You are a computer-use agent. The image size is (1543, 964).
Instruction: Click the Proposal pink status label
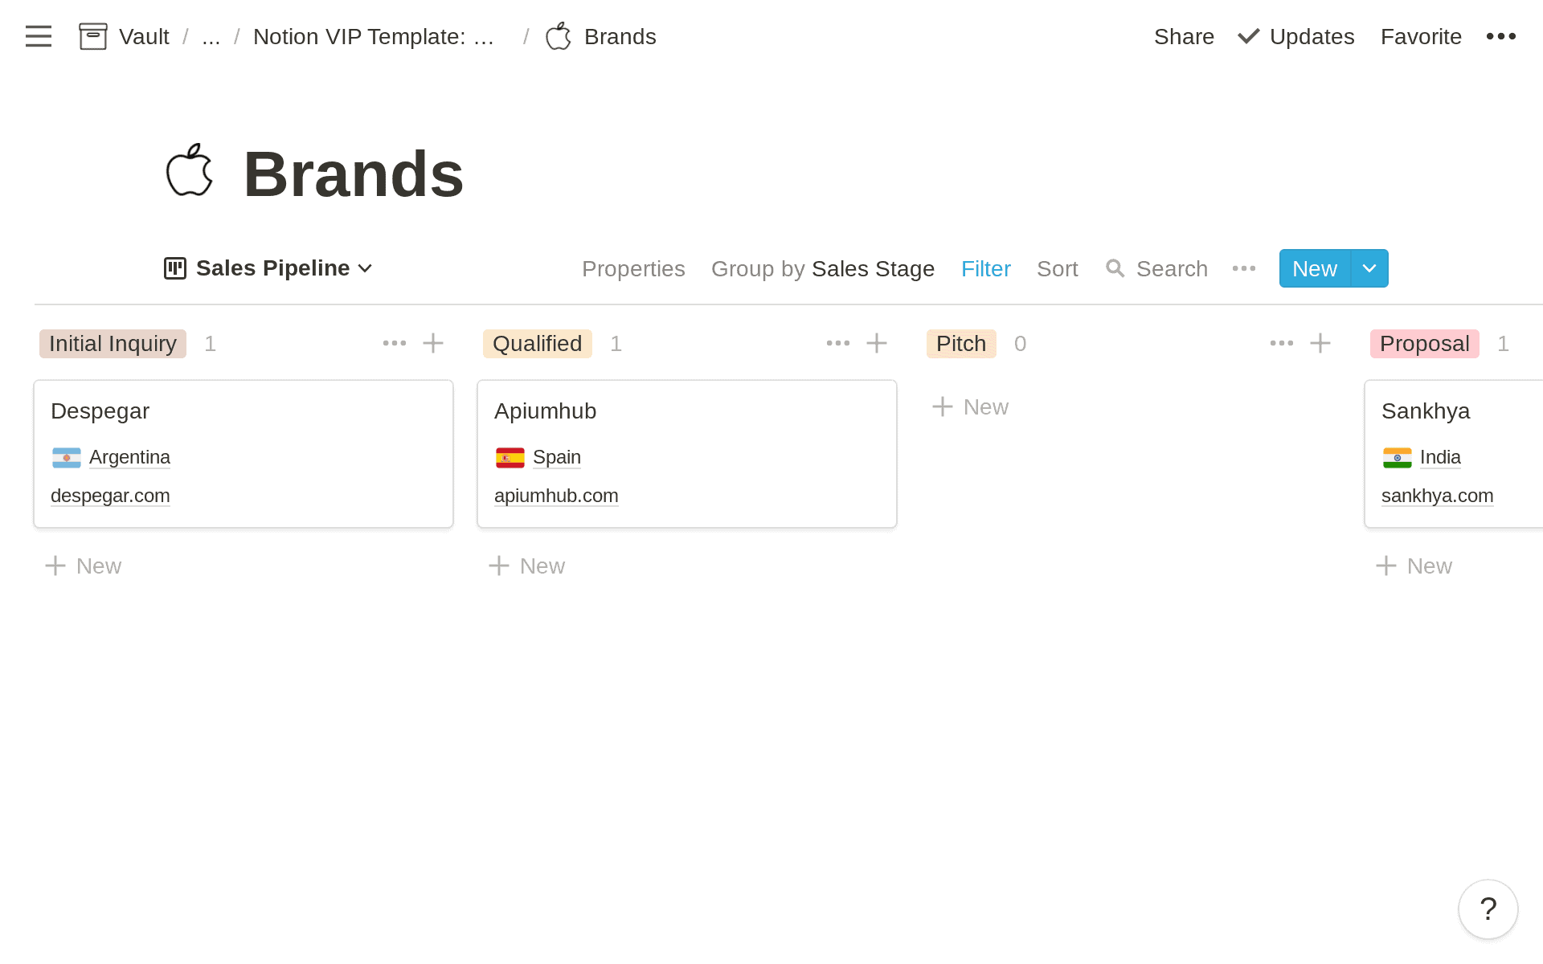[x=1424, y=343]
